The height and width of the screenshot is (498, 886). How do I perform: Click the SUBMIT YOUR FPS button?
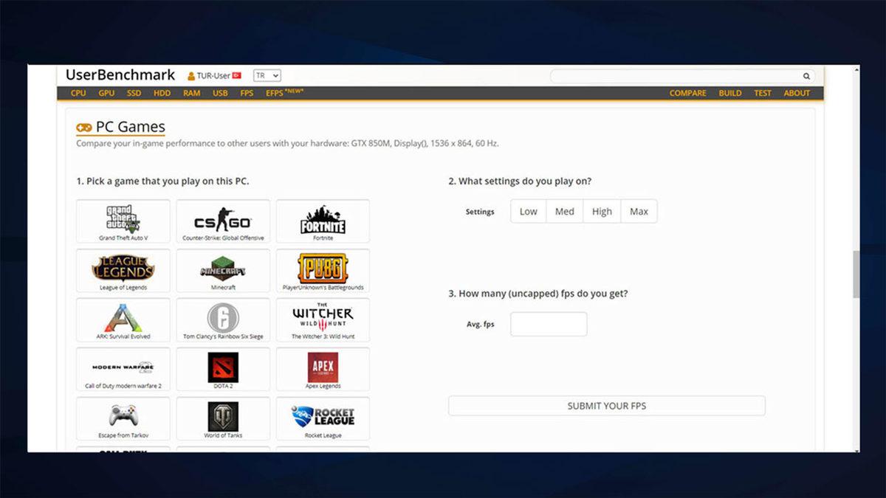[x=607, y=406]
